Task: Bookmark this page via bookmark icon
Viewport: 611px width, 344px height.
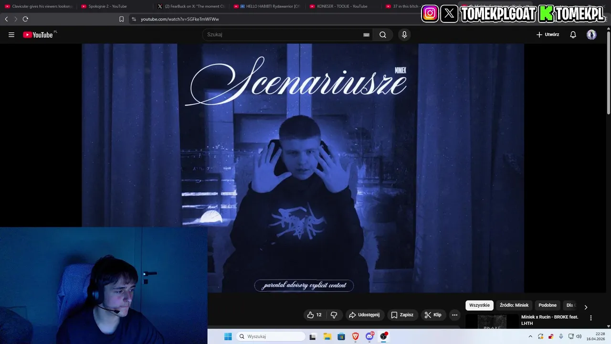Action: (x=121, y=19)
